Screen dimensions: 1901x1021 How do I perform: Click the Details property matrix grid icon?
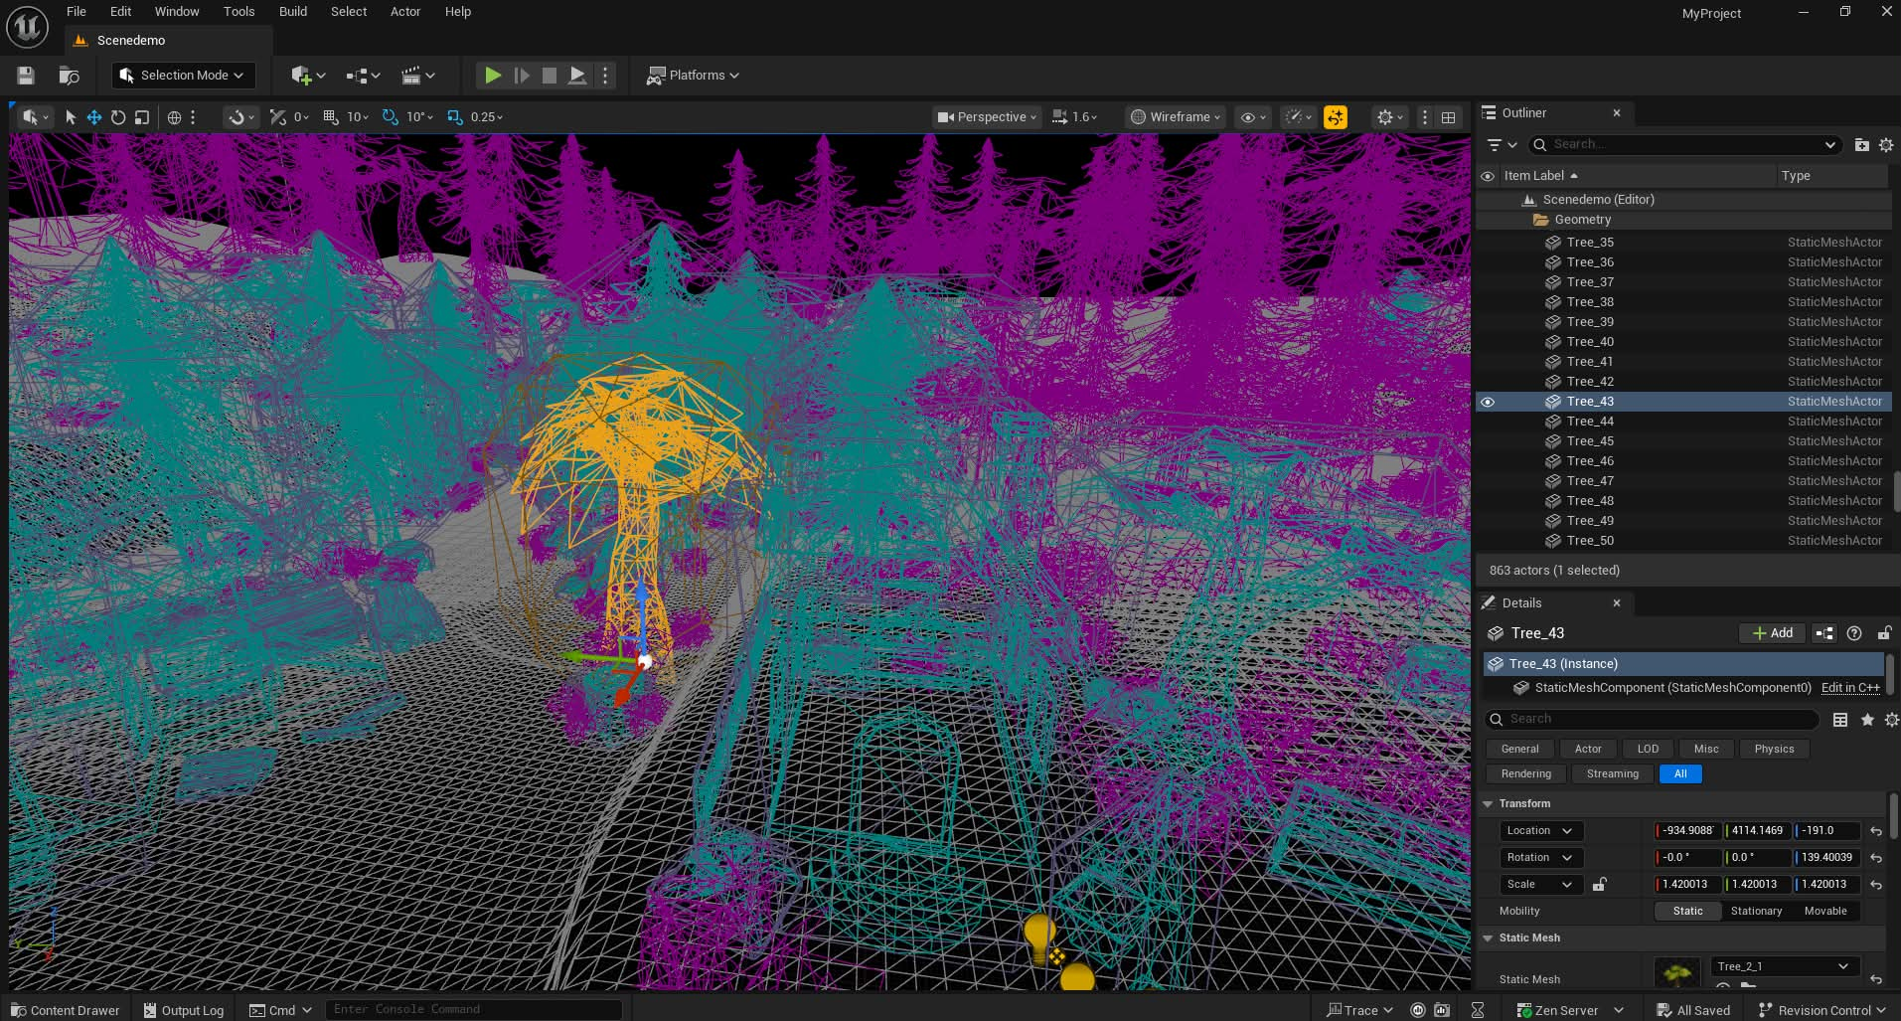1840,720
